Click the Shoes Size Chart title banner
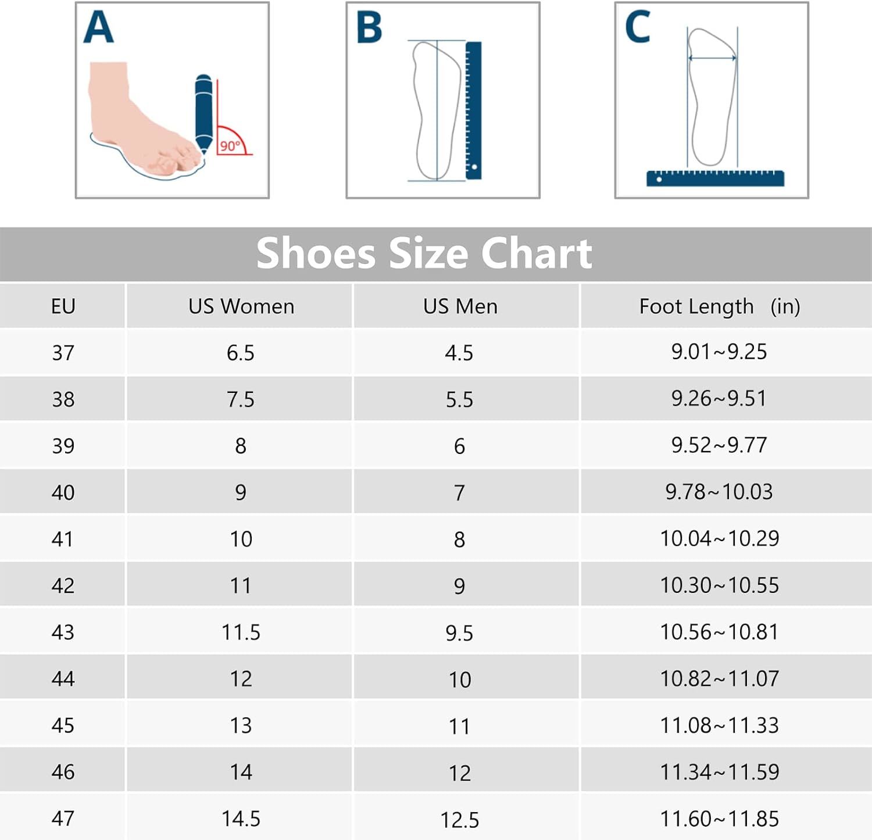This screenshot has width=872, height=840. [436, 254]
